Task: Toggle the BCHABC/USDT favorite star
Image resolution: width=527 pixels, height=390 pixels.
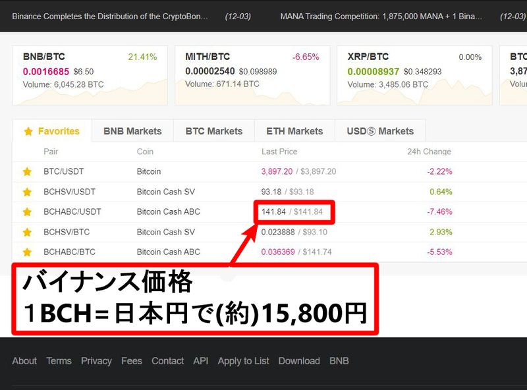Action: point(27,212)
